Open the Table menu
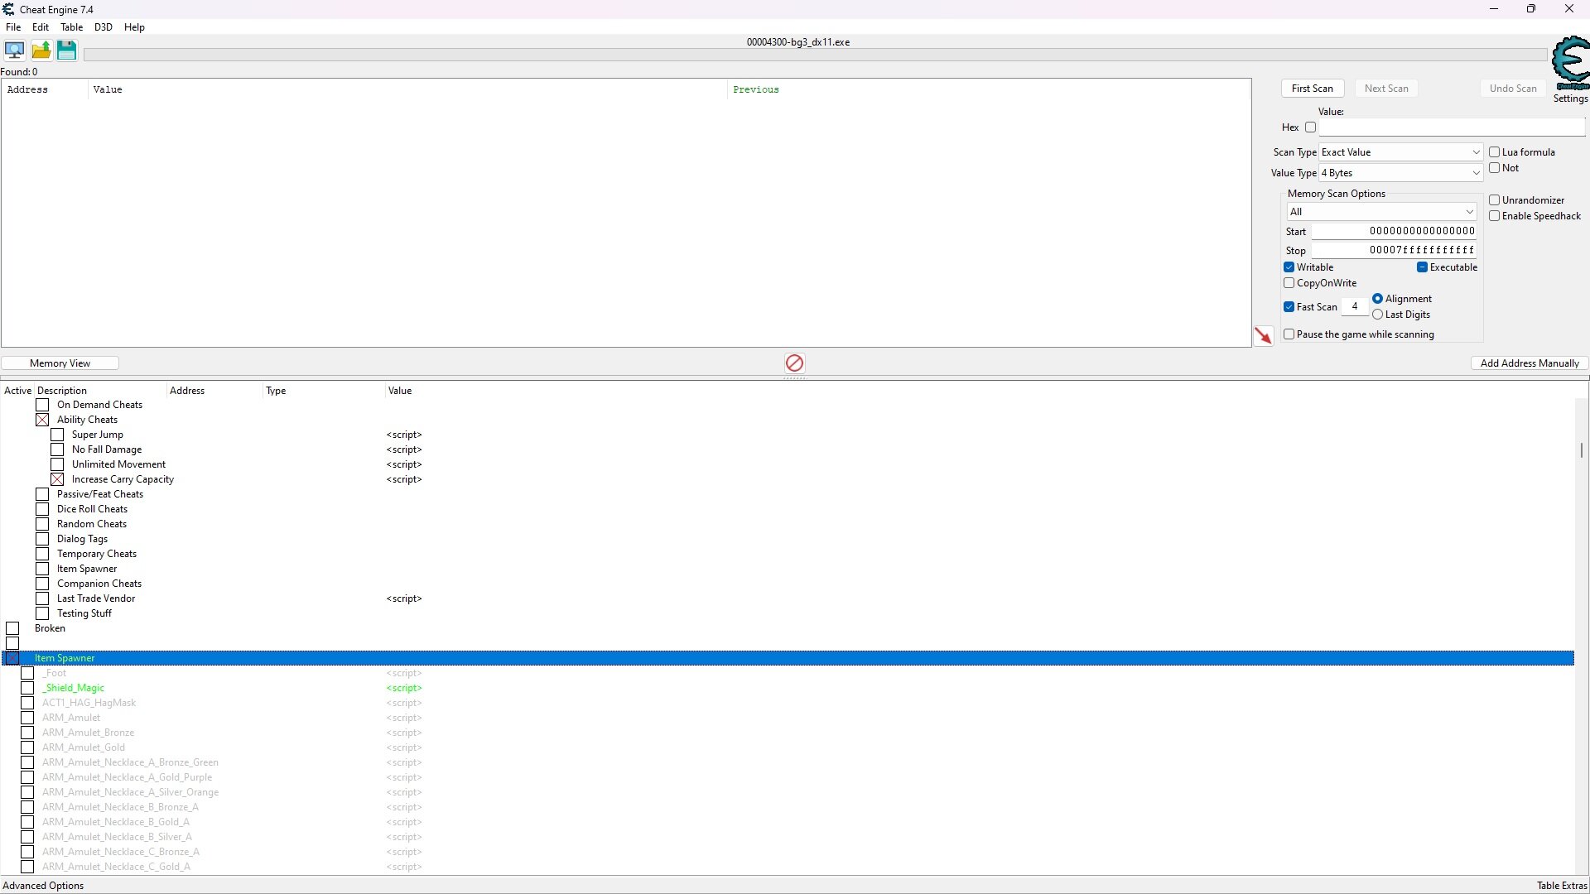 (71, 27)
